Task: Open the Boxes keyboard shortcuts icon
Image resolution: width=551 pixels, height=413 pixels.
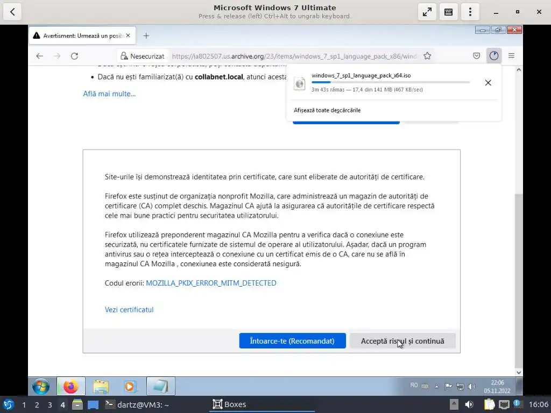Action: [448, 12]
